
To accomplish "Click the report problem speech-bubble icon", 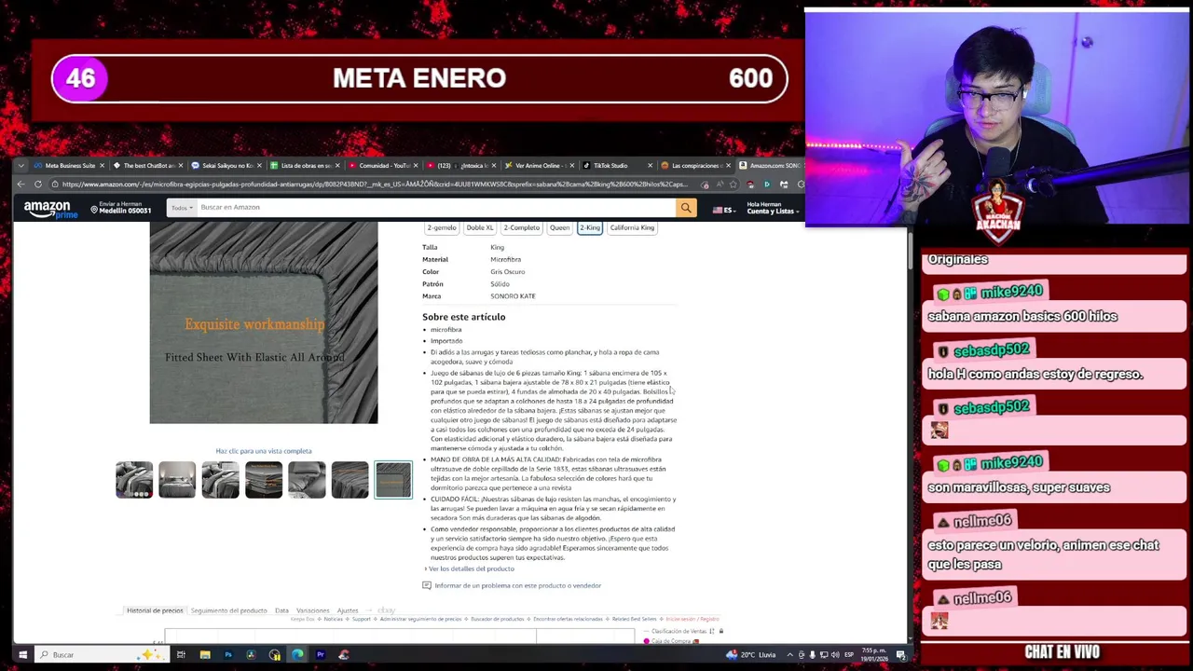I will pos(427,586).
